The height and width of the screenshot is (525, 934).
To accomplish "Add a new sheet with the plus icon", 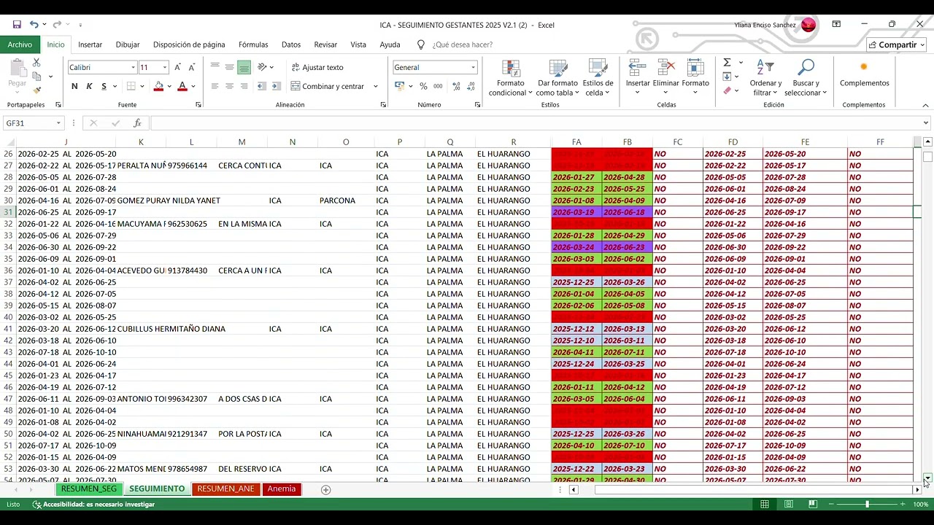I will [x=326, y=489].
